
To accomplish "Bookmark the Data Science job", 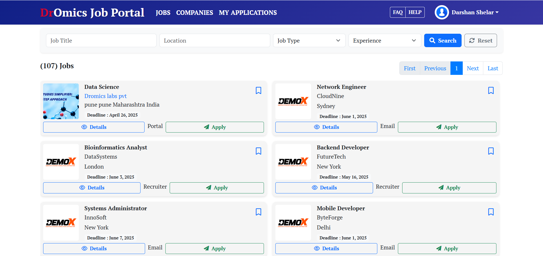I will point(259,91).
